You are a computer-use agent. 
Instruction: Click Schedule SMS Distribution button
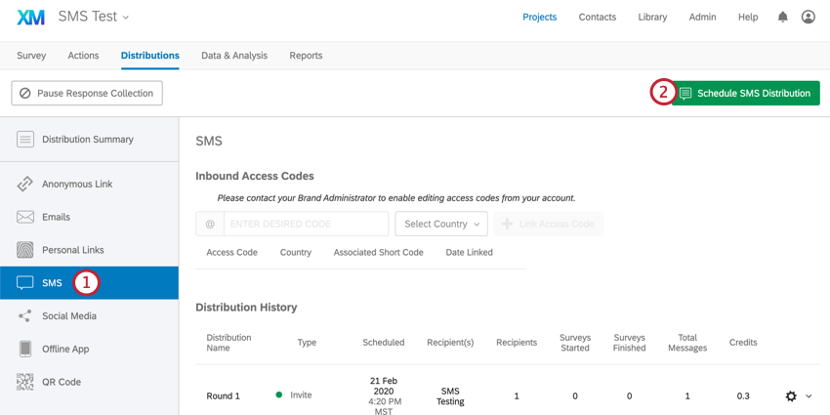click(745, 93)
